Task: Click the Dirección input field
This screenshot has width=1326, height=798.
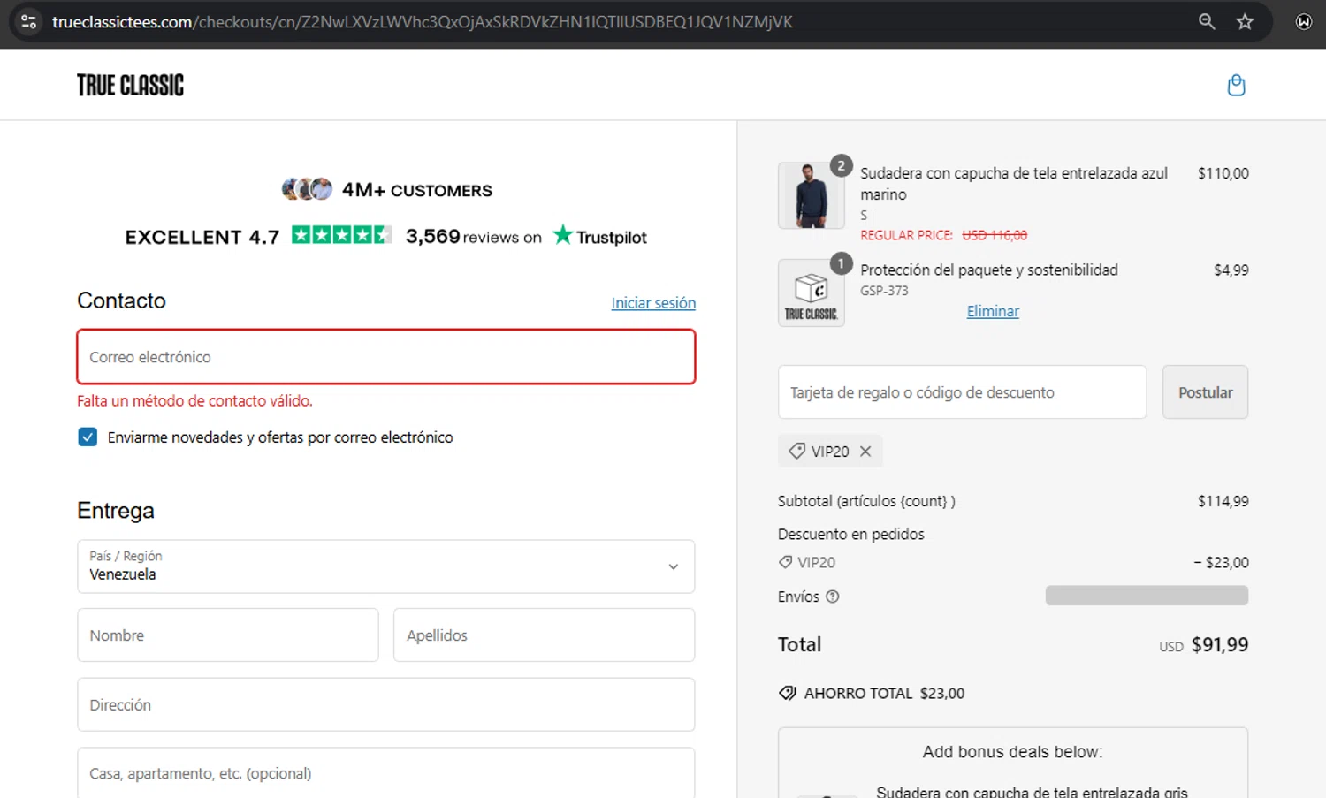Action: (x=385, y=704)
